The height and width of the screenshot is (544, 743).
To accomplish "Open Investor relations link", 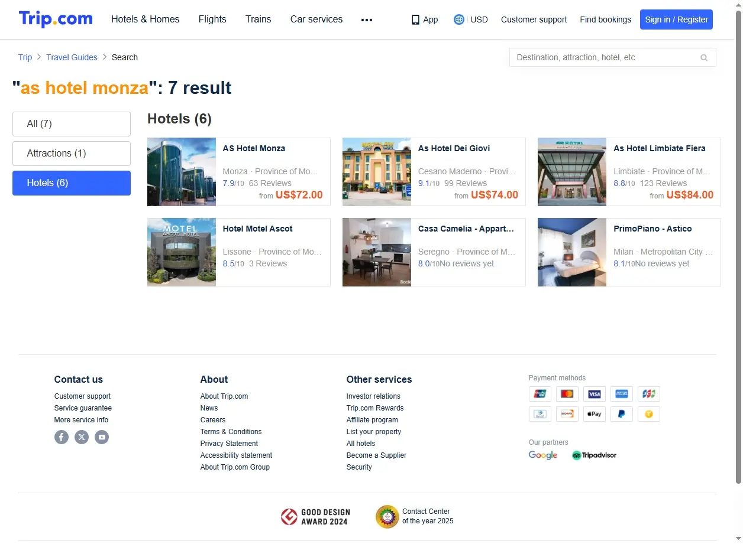I will pos(373,396).
